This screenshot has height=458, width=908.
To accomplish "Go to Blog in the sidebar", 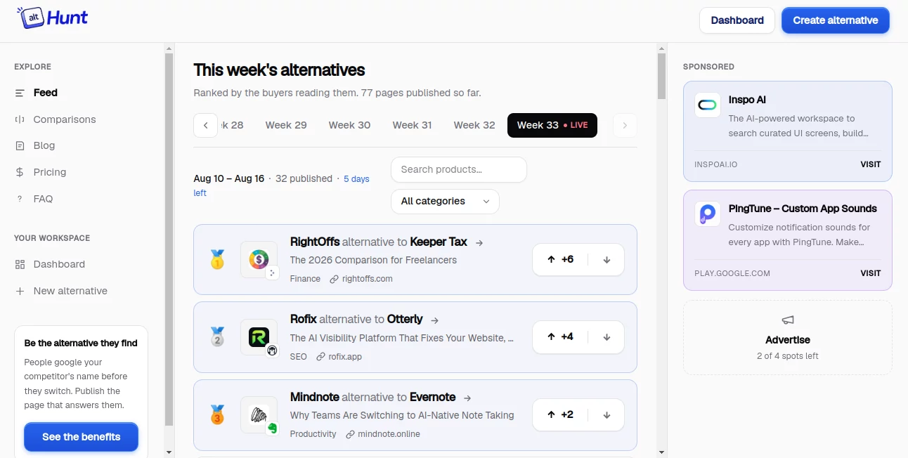I will pyautogui.click(x=44, y=145).
